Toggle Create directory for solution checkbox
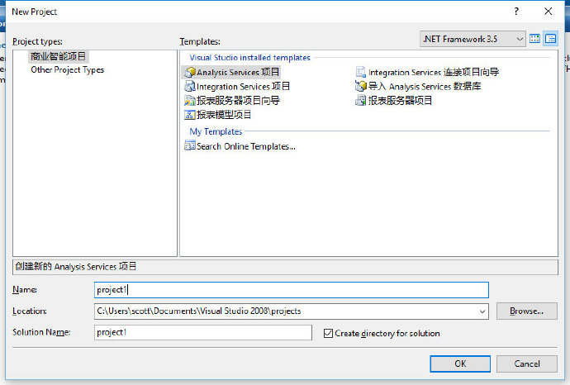Image resolution: width=570 pixels, height=385 pixels. click(328, 333)
